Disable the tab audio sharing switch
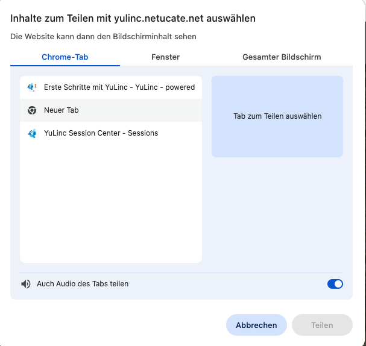This screenshot has width=366, height=346. (x=335, y=284)
